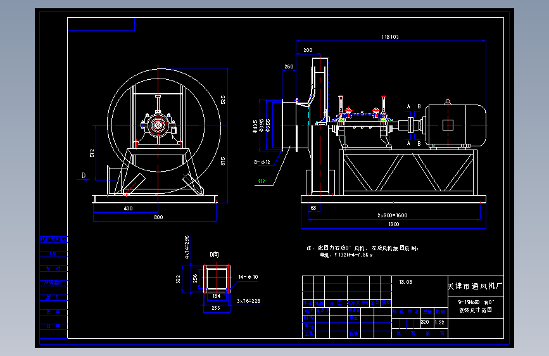Select the 322 flange height dimension
549x356 pixels.
(178, 279)
